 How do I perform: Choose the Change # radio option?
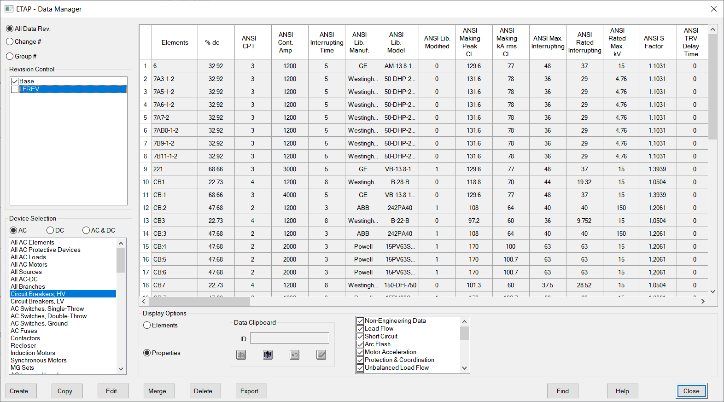tap(10, 42)
